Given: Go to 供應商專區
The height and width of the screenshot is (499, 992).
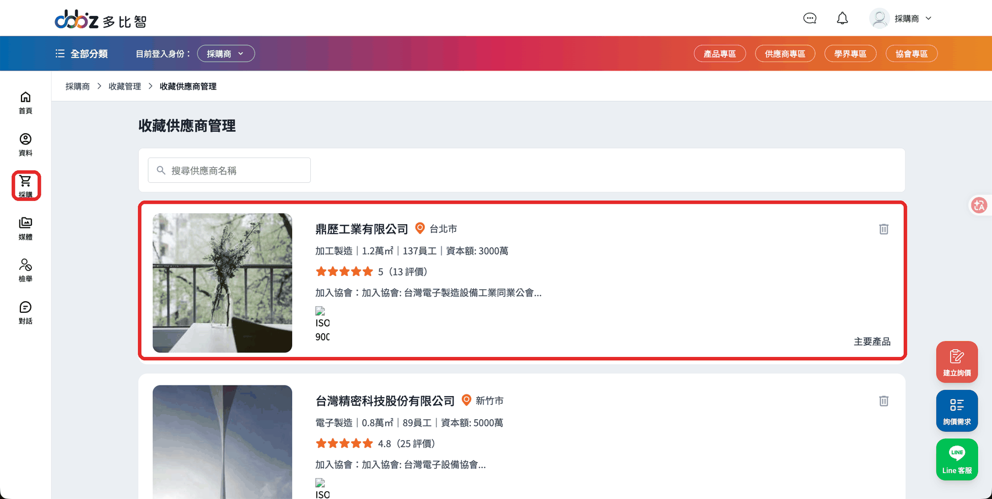Looking at the screenshot, I should tap(785, 53).
